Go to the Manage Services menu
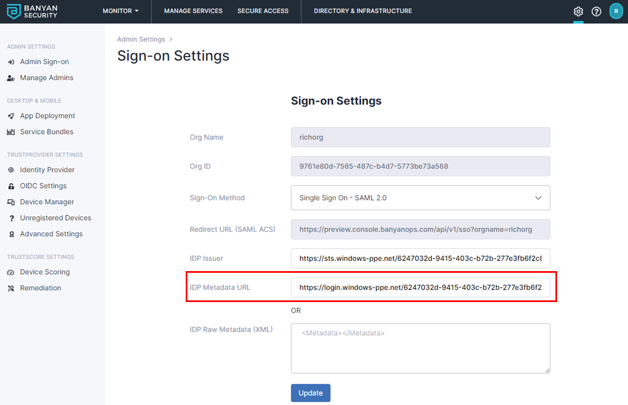 point(193,11)
